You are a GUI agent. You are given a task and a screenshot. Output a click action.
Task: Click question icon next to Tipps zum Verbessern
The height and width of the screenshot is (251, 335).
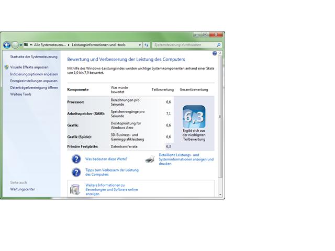point(76,172)
